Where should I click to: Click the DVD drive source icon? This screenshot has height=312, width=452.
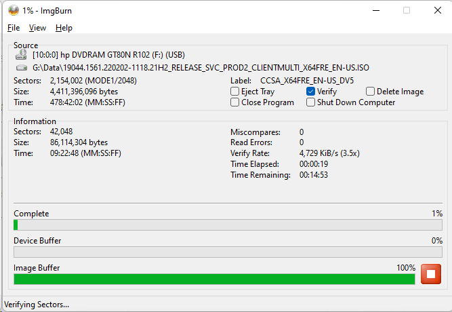pos(22,54)
